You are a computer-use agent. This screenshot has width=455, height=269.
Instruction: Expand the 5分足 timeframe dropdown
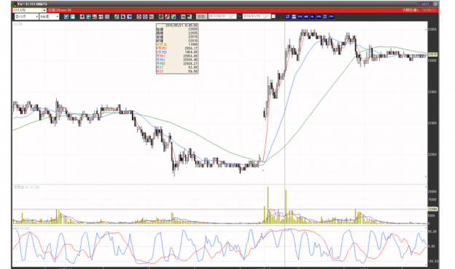click(50, 17)
